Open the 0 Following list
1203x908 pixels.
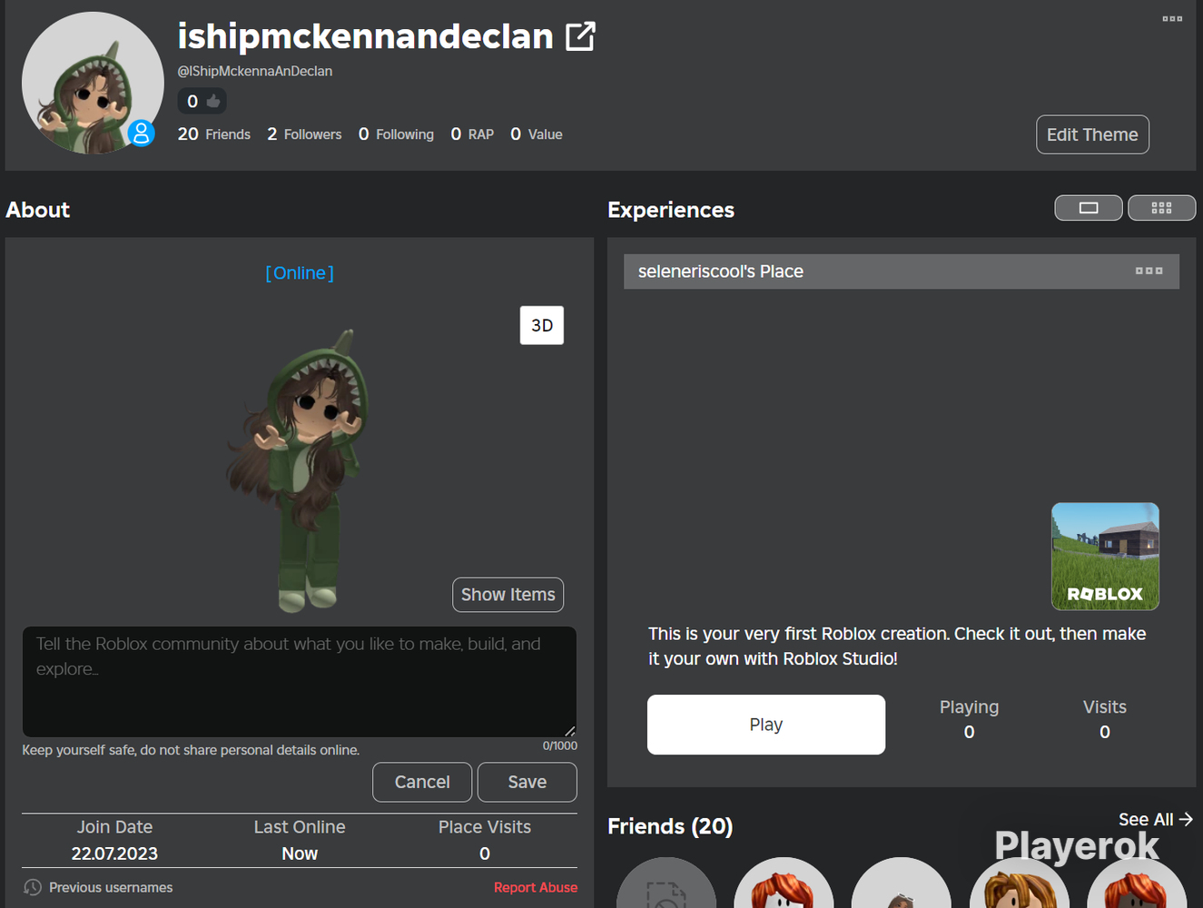coord(396,134)
